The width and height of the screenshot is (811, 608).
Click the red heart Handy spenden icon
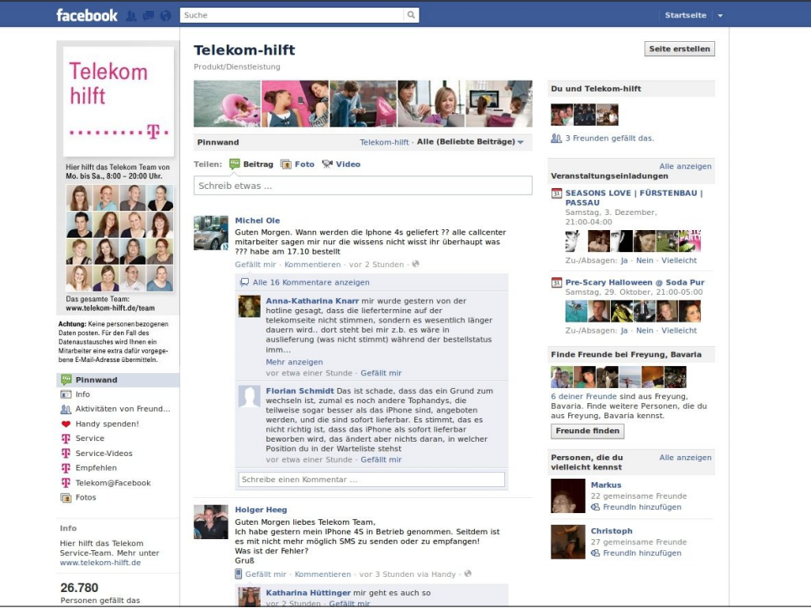pyautogui.click(x=66, y=424)
